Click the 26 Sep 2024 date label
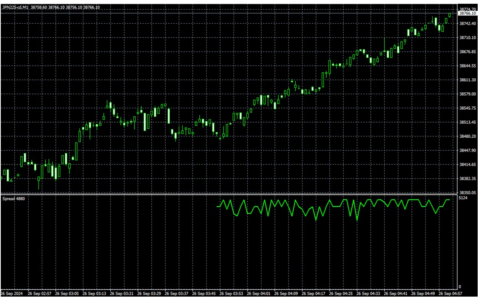 click(x=12, y=293)
